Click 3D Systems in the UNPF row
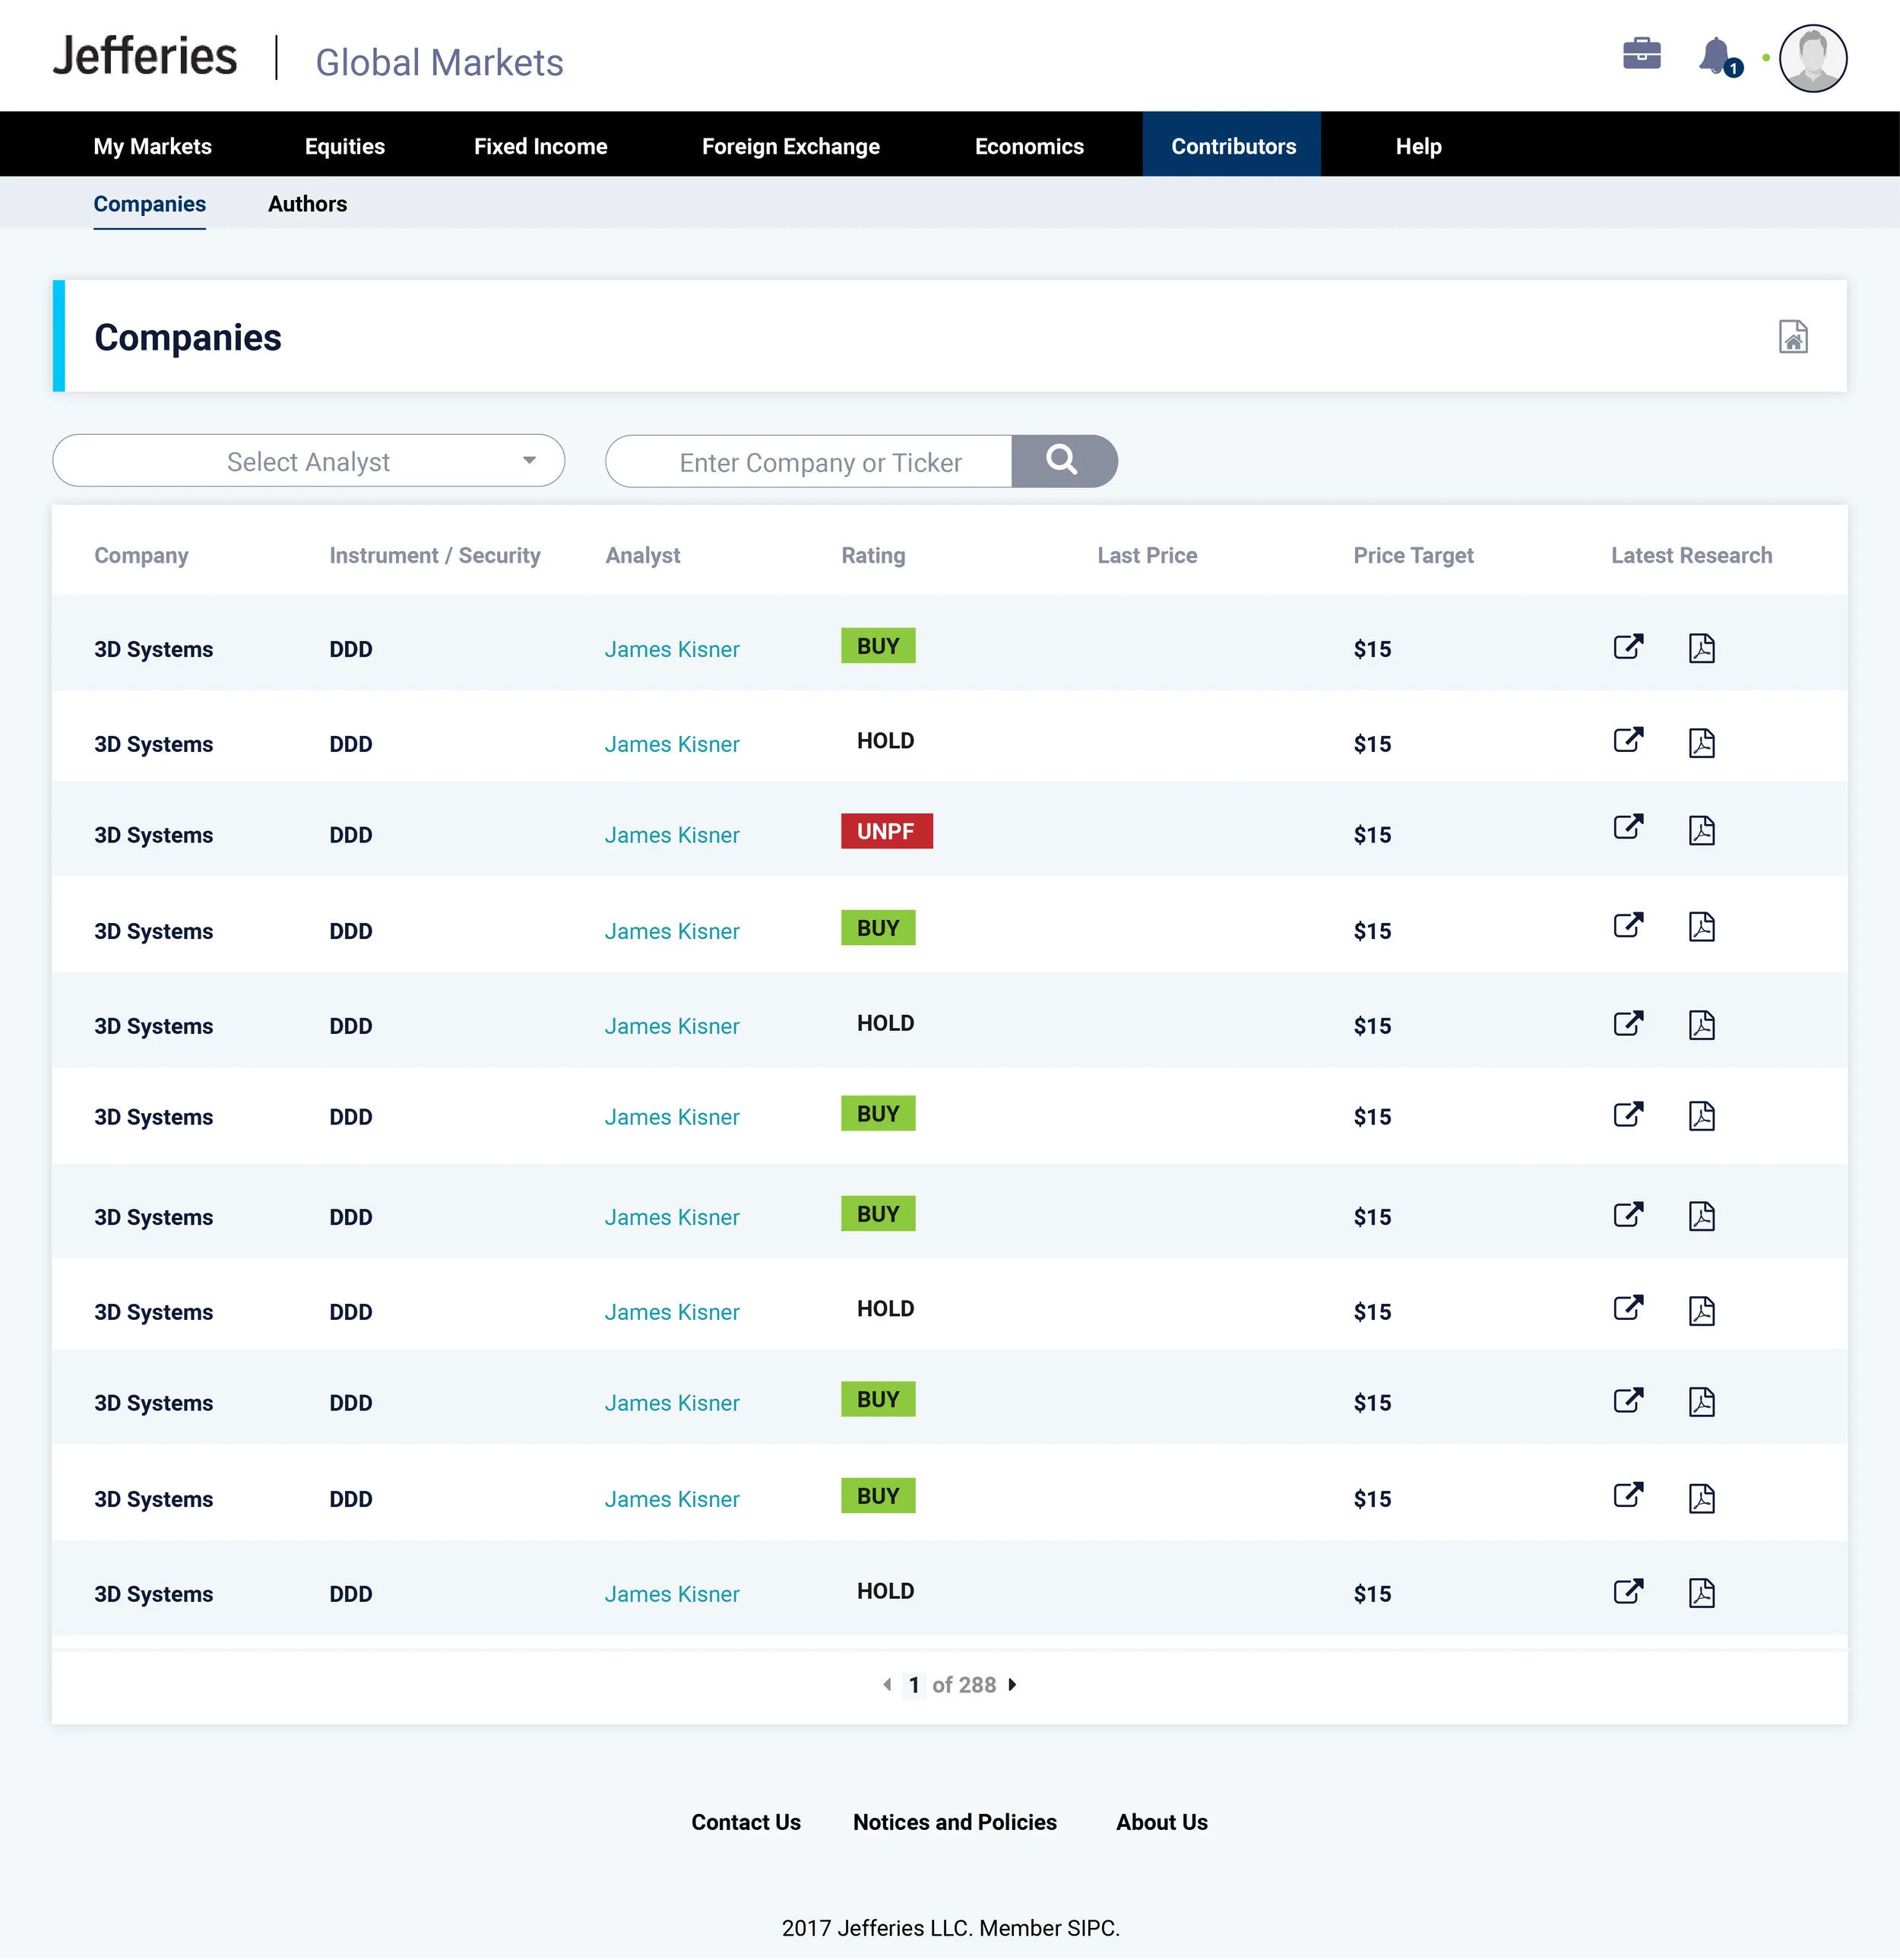 (x=153, y=835)
